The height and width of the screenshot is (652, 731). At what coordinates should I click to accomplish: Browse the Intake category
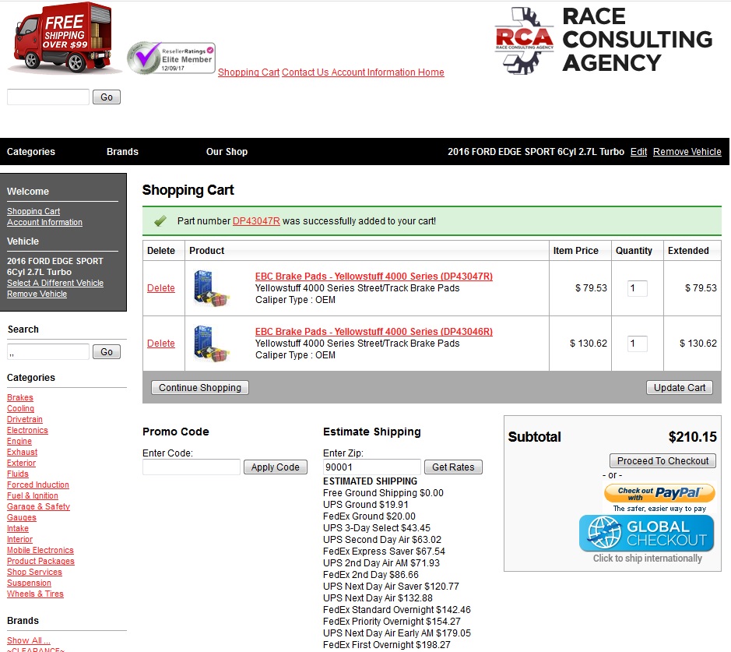tap(18, 528)
